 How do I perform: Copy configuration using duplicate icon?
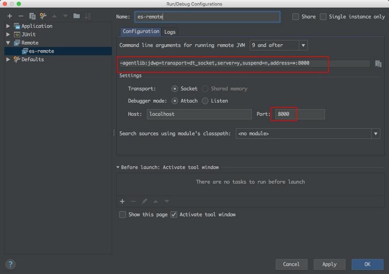pyautogui.click(x=32, y=16)
